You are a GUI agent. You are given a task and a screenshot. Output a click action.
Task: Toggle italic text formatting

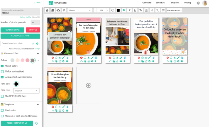click(130, 10)
